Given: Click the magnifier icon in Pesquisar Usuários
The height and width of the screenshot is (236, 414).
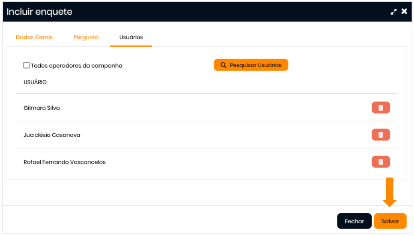Looking at the screenshot, I should coord(223,65).
